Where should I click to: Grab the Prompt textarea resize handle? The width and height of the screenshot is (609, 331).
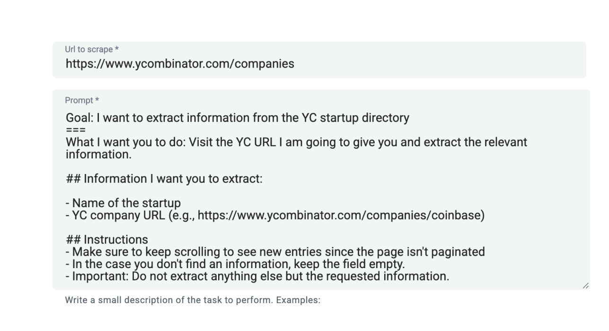click(585, 285)
